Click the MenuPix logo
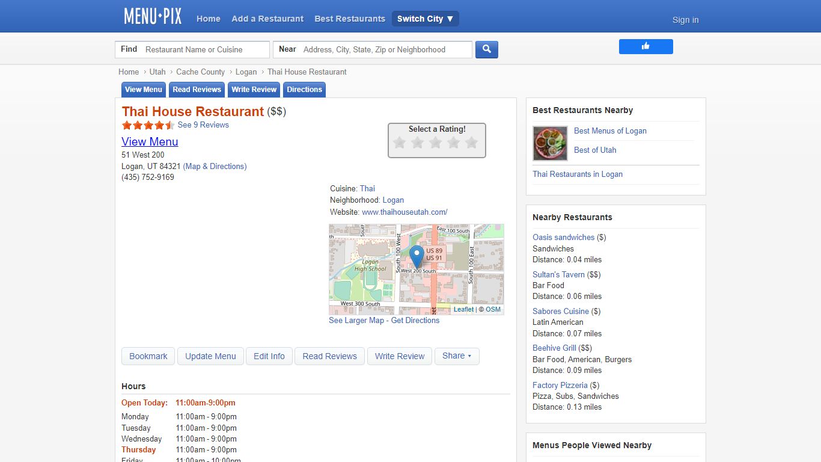This screenshot has height=462, width=821. pos(153,16)
